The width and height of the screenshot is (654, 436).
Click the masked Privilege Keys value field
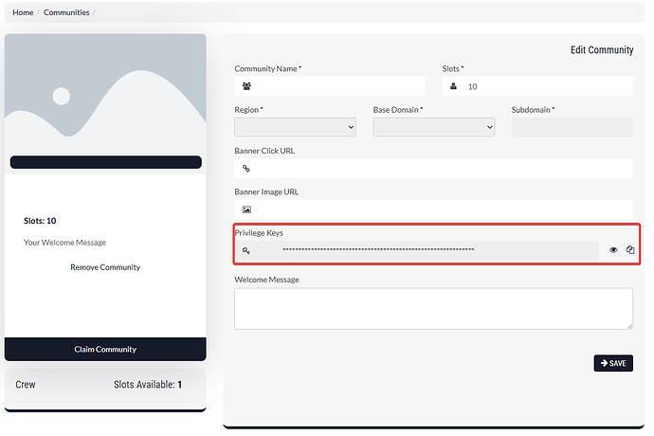(427, 250)
